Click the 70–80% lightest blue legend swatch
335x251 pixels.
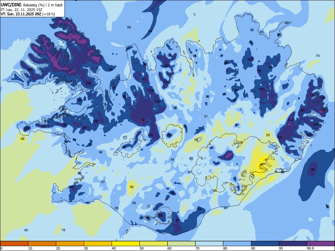click(x=209, y=244)
